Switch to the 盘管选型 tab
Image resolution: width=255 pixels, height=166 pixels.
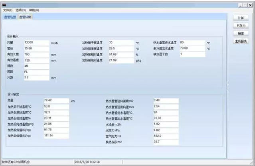click(10, 17)
